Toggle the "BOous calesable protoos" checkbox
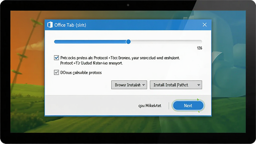This screenshot has width=256, height=144. tap(56, 72)
